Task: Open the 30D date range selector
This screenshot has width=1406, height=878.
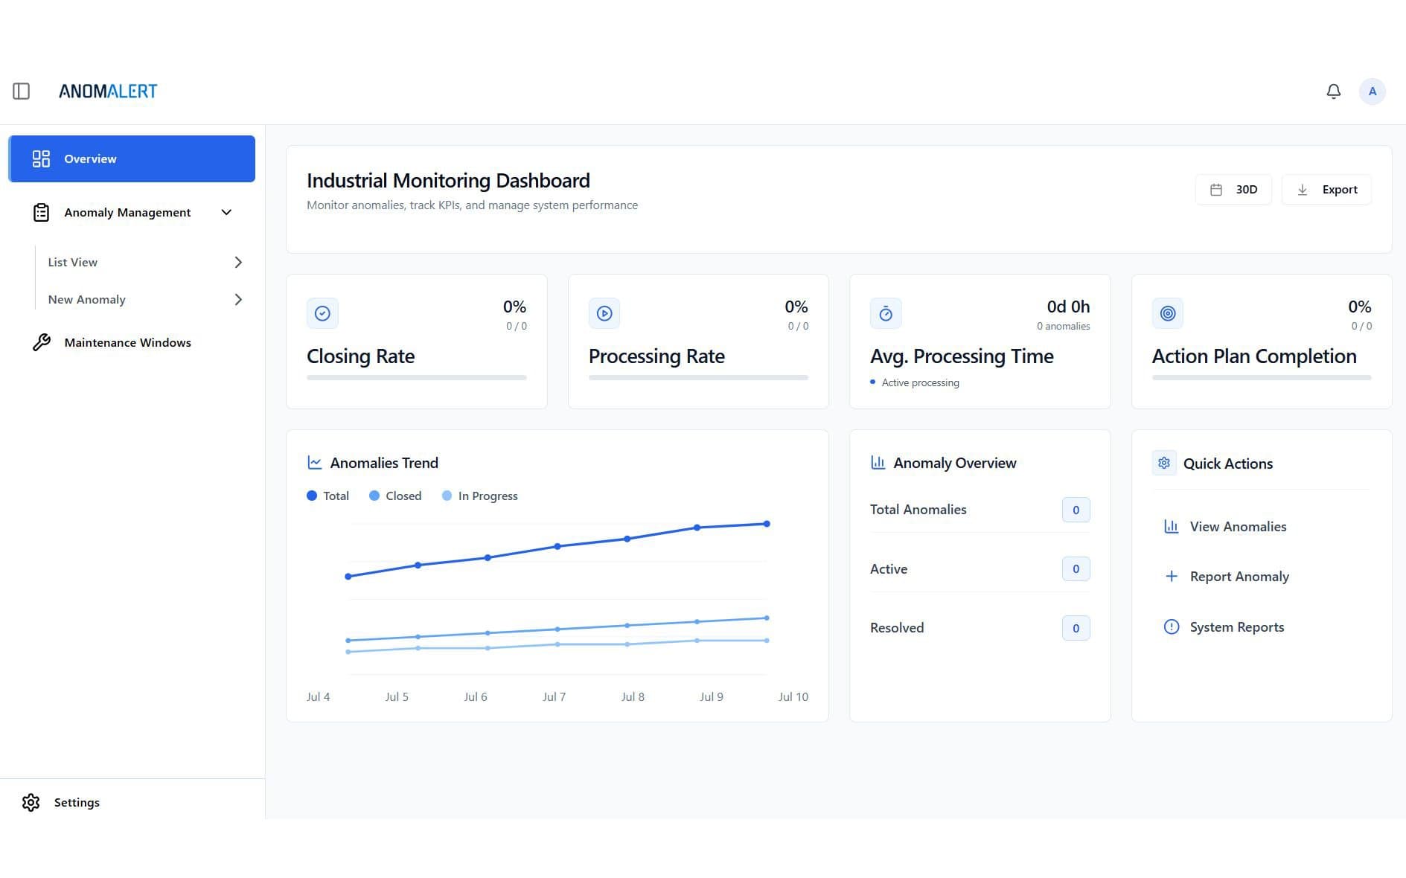Action: pos(1233,190)
